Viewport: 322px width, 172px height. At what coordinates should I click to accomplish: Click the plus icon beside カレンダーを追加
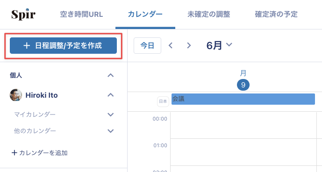[14, 153]
